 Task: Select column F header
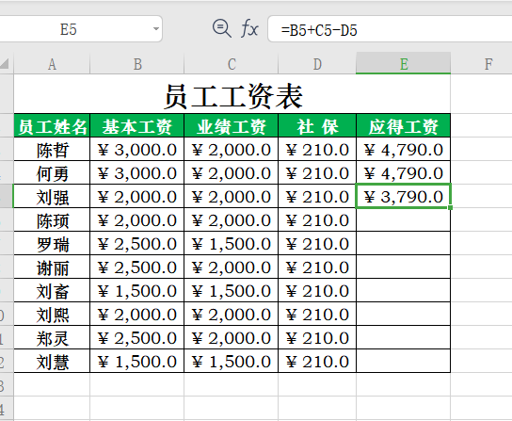pos(481,64)
